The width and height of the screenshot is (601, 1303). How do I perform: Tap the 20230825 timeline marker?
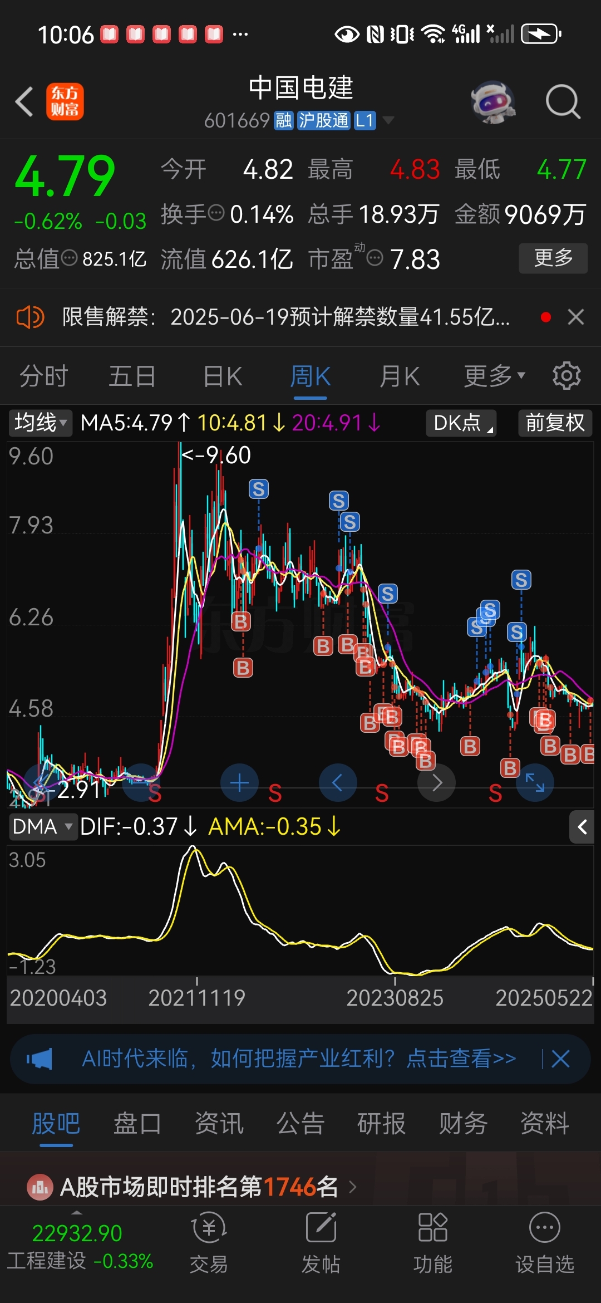click(x=395, y=998)
